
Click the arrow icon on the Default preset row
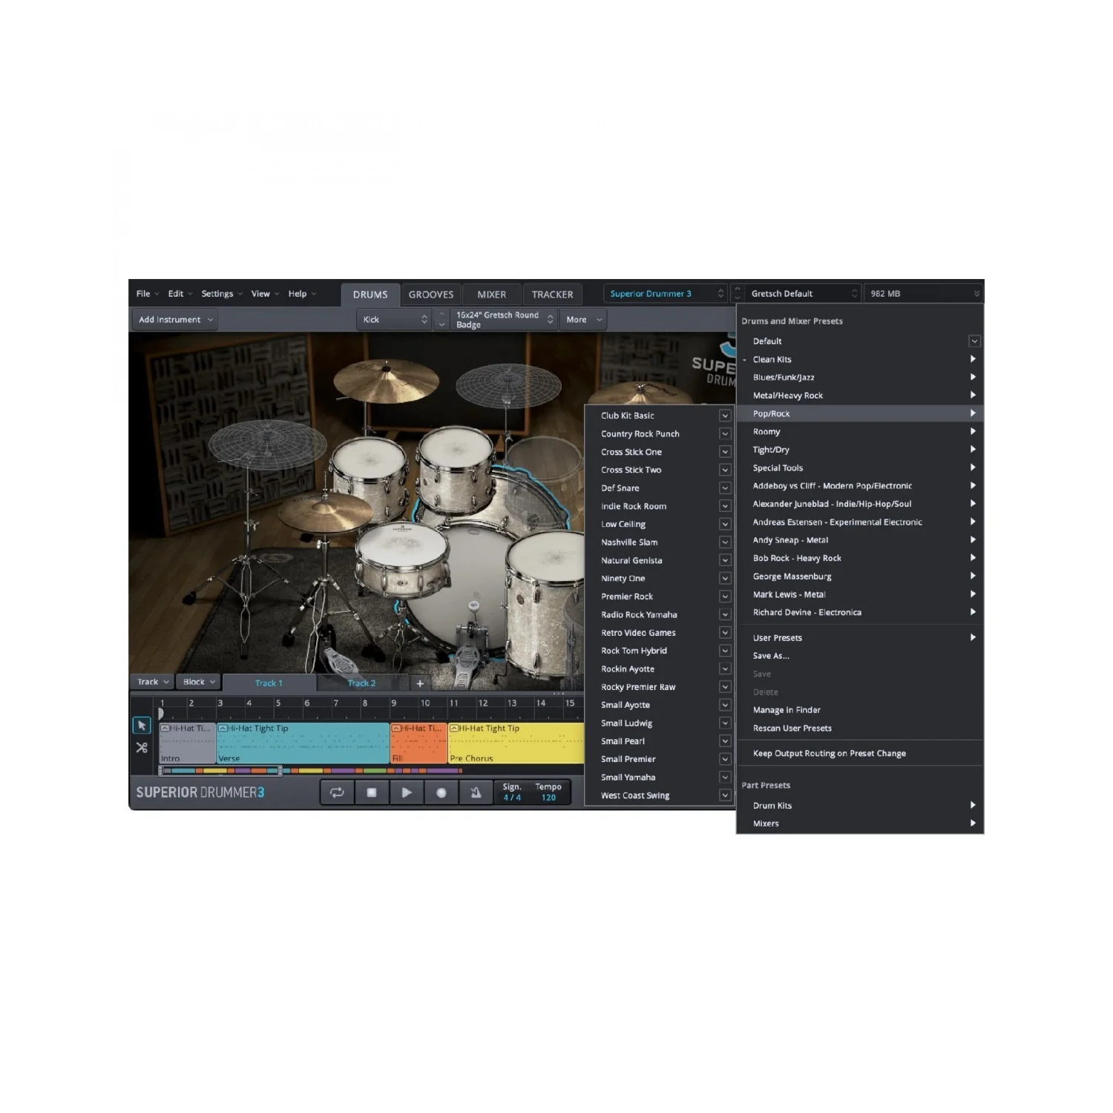pyautogui.click(x=974, y=341)
